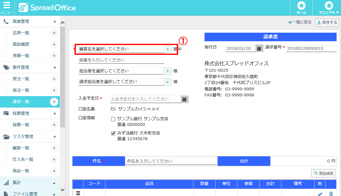Screen dimensions: 341x196
Task: Add new 顧客 with plus icon
Action: (x=54, y=148)
